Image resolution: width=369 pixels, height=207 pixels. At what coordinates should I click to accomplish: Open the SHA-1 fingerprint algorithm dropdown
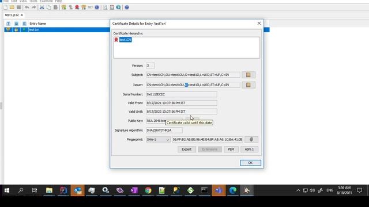(x=158, y=139)
